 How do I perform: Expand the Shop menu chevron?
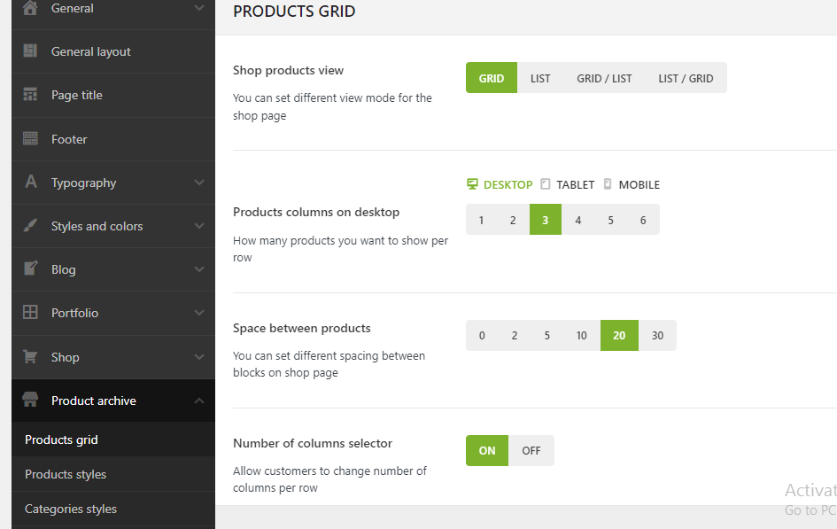coord(198,357)
